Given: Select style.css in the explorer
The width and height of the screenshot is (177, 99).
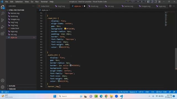Looking at the screenshot, I should (14, 37).
